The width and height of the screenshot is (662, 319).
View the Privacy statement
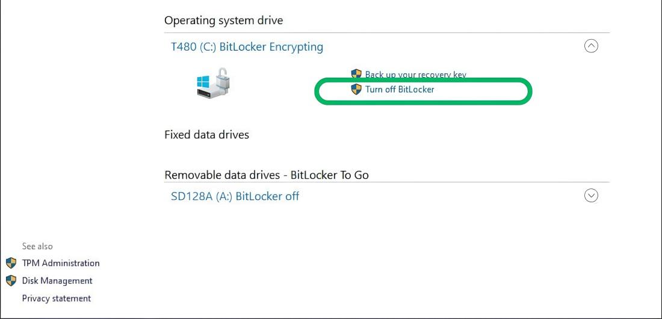[57, 298]
